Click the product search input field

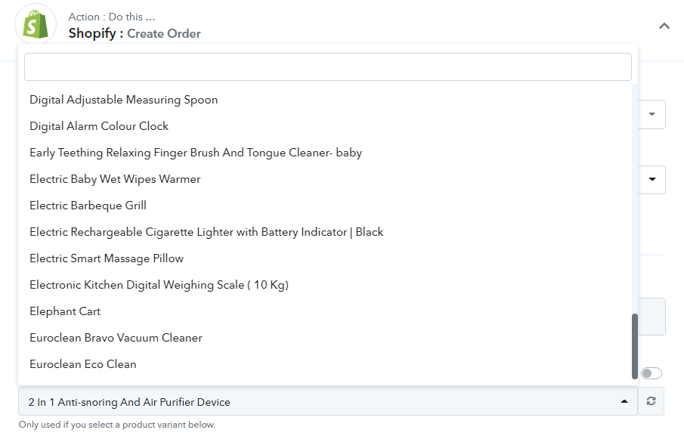[327, 66]
